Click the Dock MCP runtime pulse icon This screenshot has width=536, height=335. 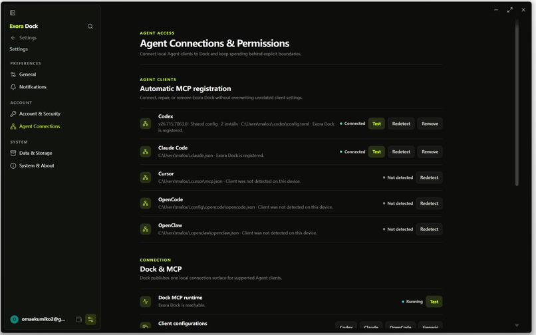145,302
